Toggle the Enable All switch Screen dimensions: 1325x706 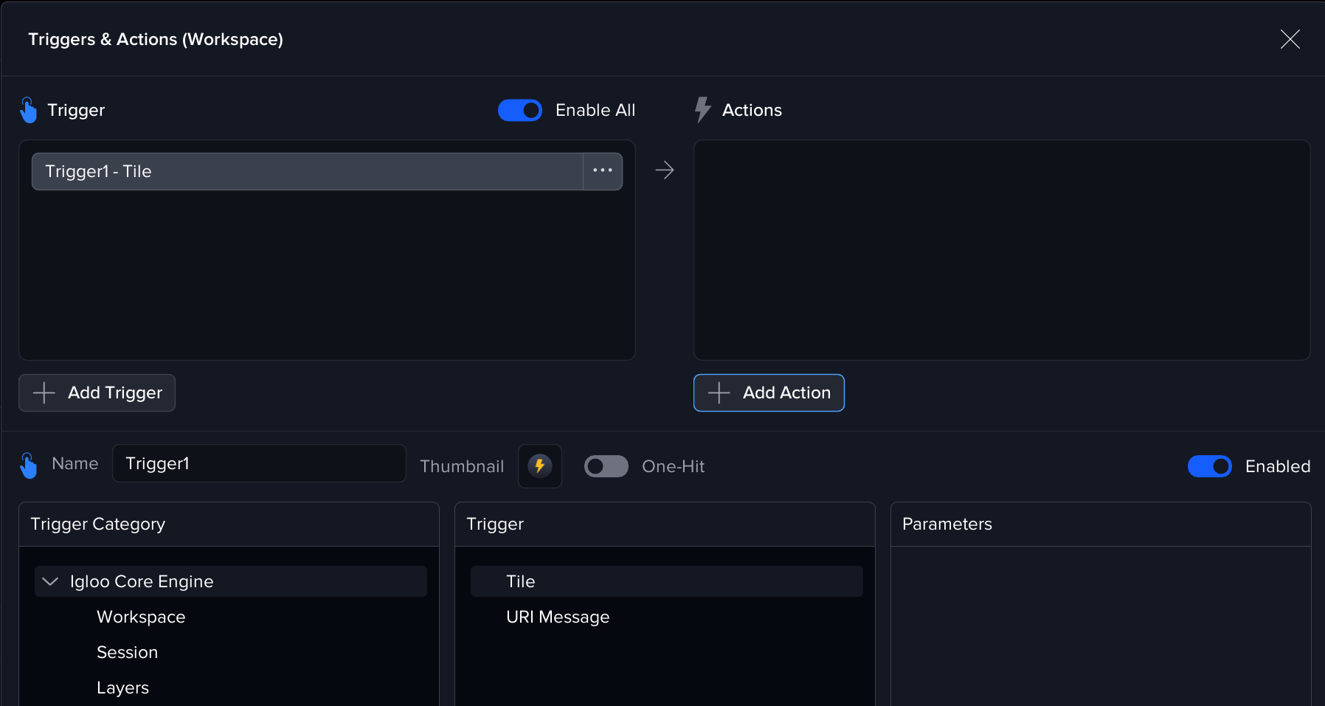coord(520,110)
